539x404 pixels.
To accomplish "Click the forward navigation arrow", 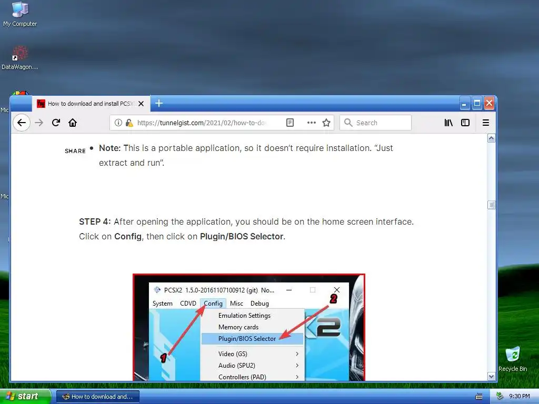I will (39, 123).
